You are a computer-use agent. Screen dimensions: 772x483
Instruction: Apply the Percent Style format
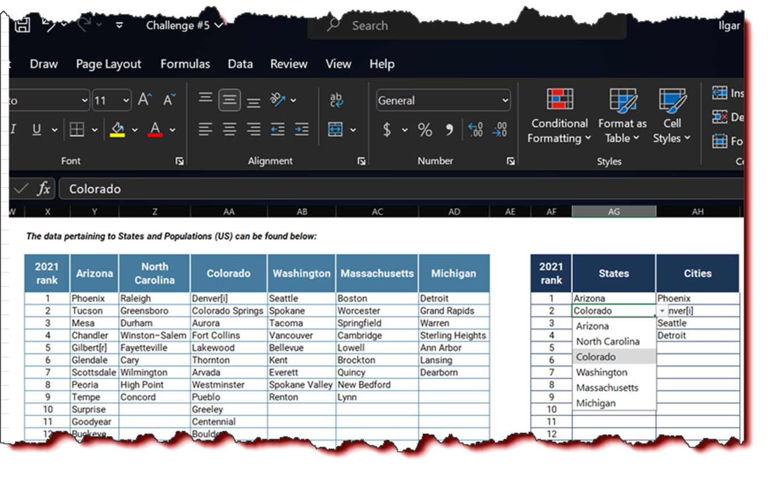click(x=424, y=130)
